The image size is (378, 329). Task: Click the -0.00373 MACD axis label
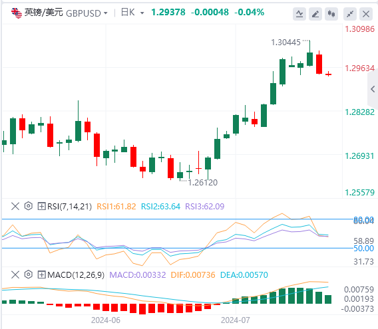click(x=357, y=309)
